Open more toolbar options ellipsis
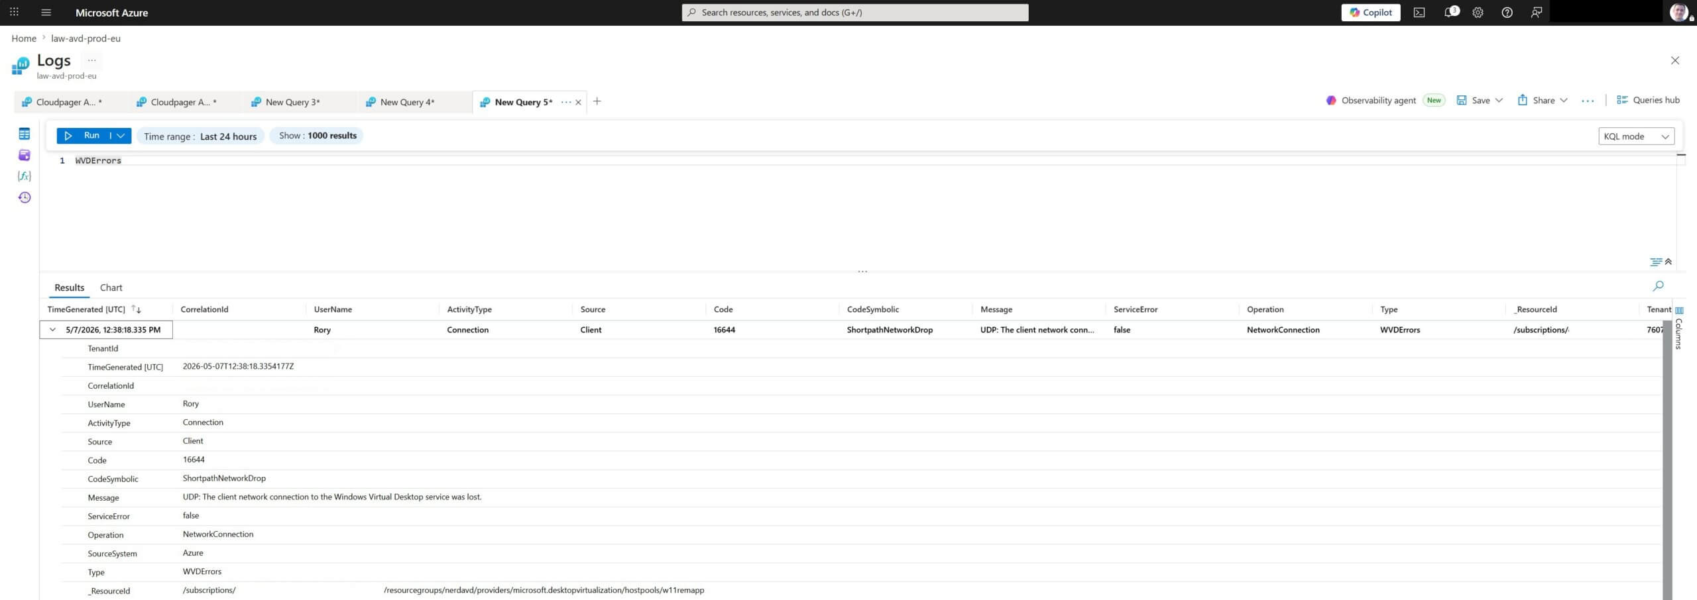 click(1588, 101)
